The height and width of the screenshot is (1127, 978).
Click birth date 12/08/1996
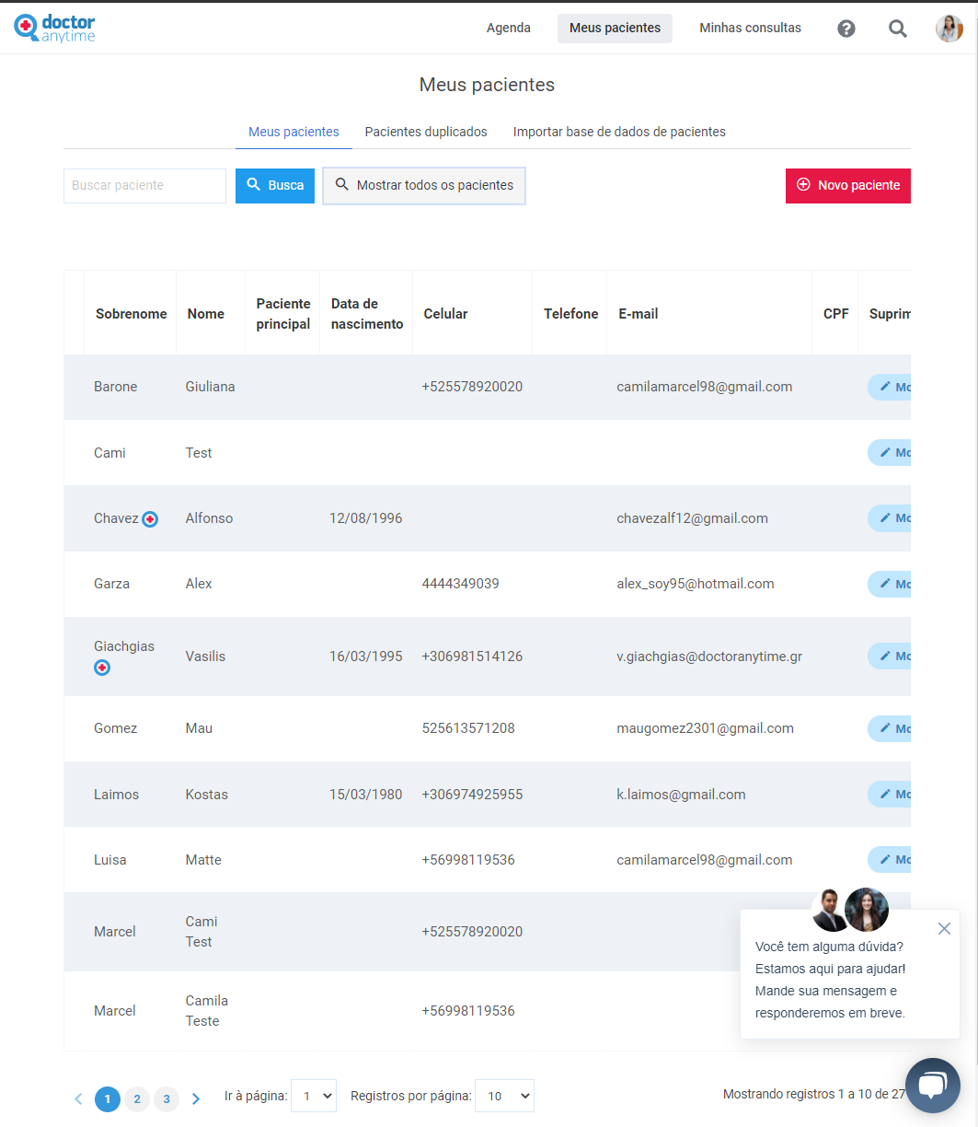pos(365,518)
